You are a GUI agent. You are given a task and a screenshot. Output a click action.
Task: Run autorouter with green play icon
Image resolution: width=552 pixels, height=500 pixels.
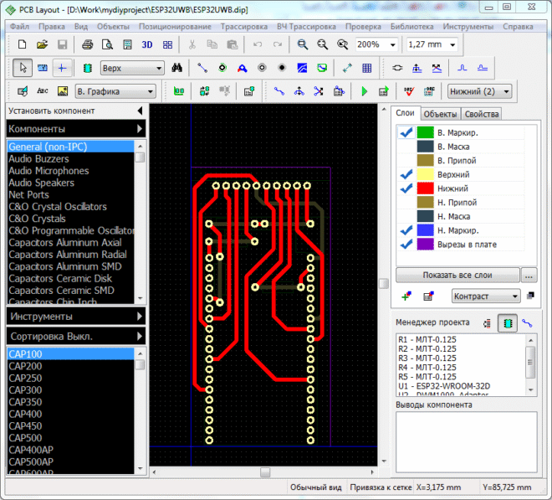point(364,91)
